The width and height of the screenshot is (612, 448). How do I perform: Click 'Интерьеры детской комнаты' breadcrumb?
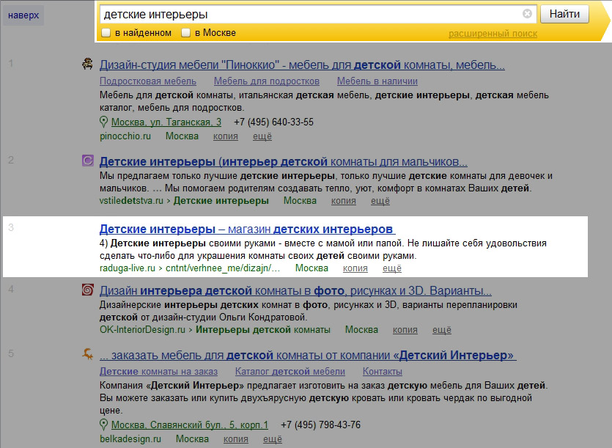coord(262,330)
